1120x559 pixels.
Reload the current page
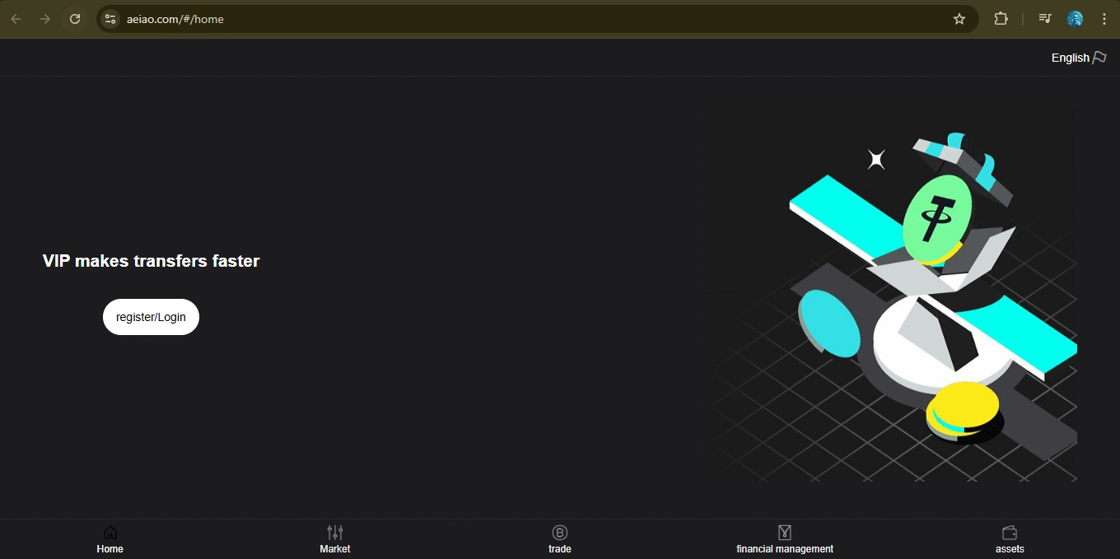[x=75, y=19]
